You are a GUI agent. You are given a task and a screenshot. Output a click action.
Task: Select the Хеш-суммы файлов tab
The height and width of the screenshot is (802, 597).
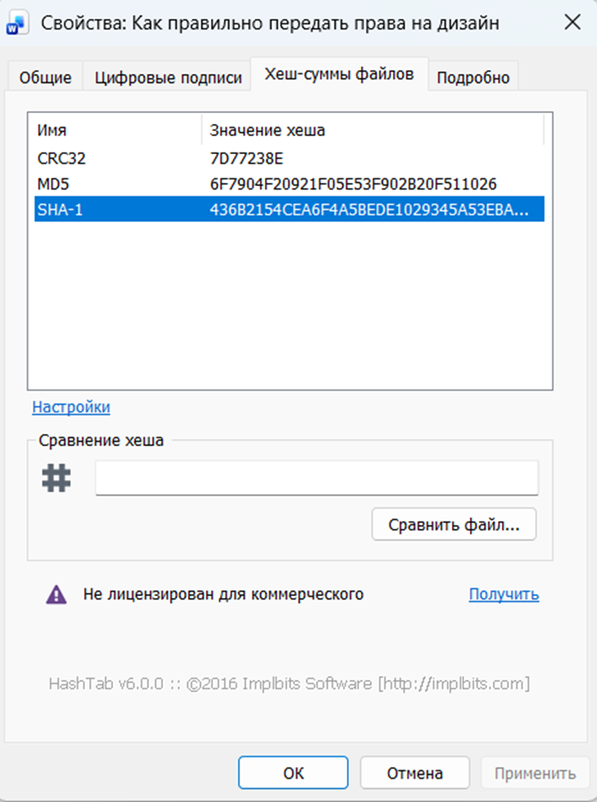pyautogui.click(x=339, y=75)
